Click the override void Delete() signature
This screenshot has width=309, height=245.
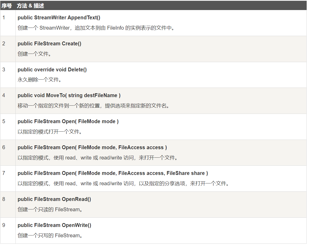pos(52,70)
